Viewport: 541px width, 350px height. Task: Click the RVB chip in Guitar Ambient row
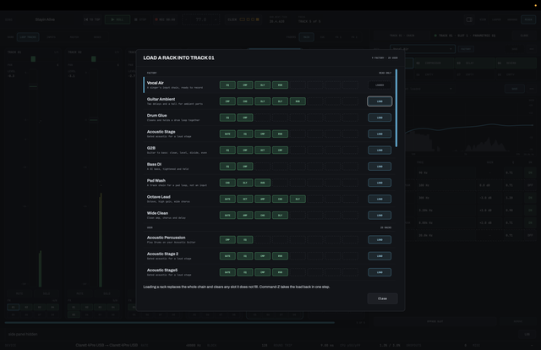click(x=298, y=101)
